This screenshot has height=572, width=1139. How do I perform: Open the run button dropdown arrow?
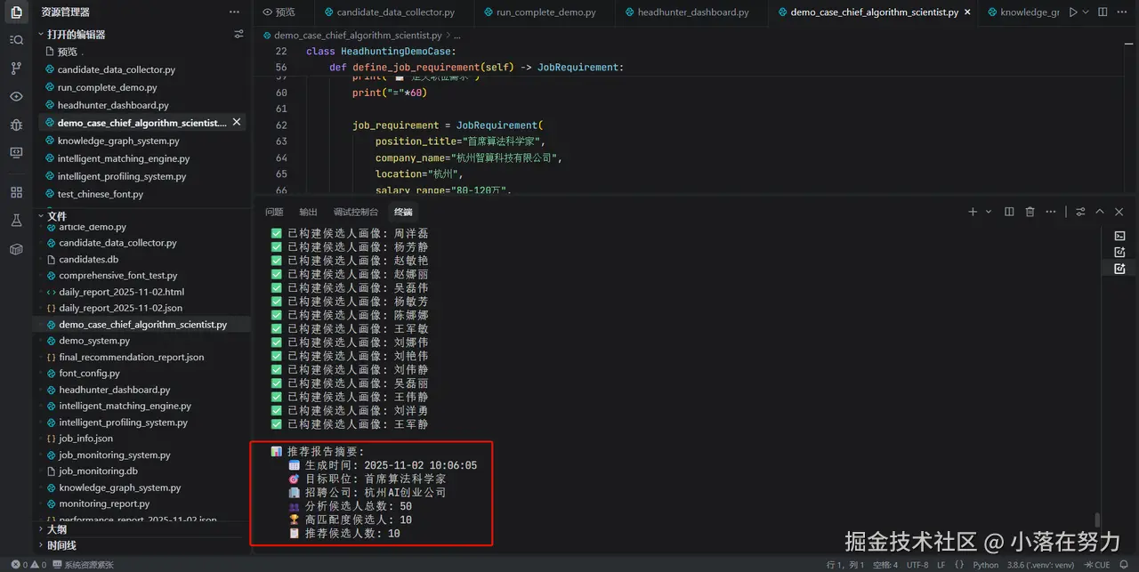point(1086,12)
